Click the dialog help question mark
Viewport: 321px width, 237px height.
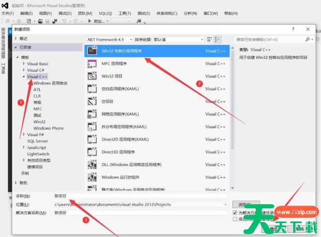[293, 29]
